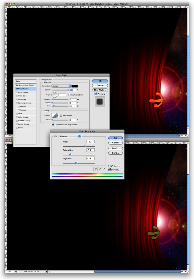The width and height of the screenshot is (194, 280).
Task: Enable the Gradient Overlay checkbox
Action: 17,121
